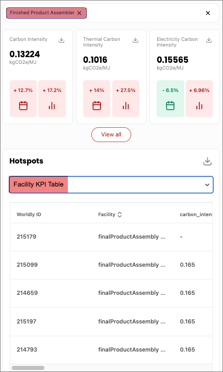Download the Thermal Carbon Intensity card data

point(135,40)
